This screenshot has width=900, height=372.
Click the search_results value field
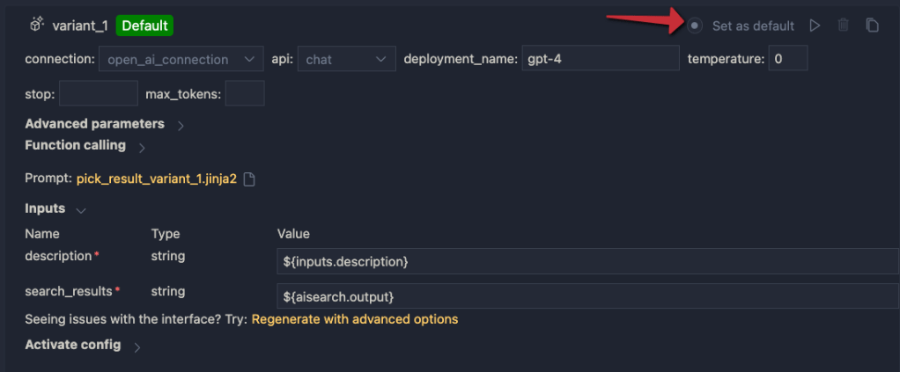pyautogui.click(x=586, y=295)
